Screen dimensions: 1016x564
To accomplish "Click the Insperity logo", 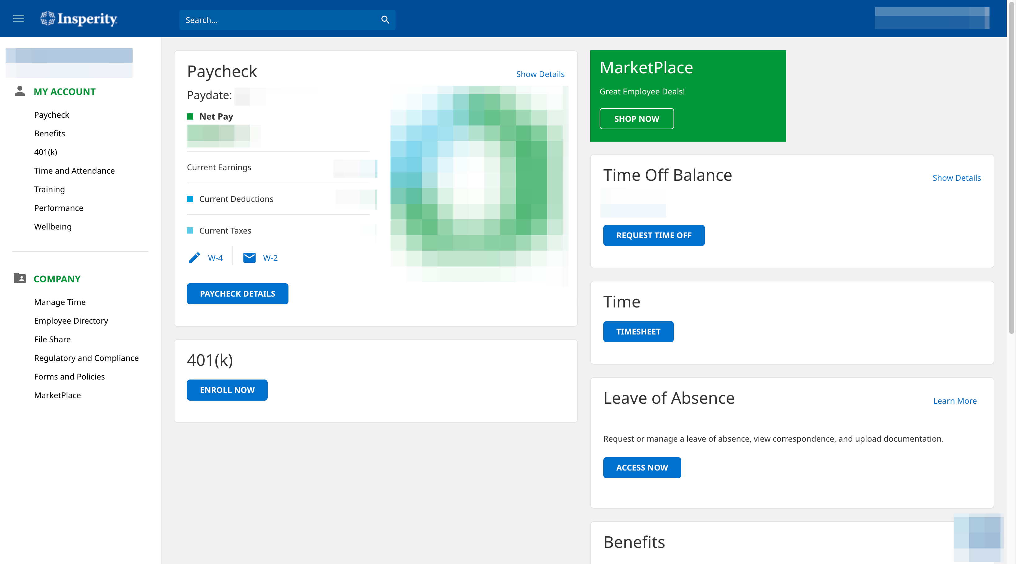I will pyautogui.click(x=79, y=19).
